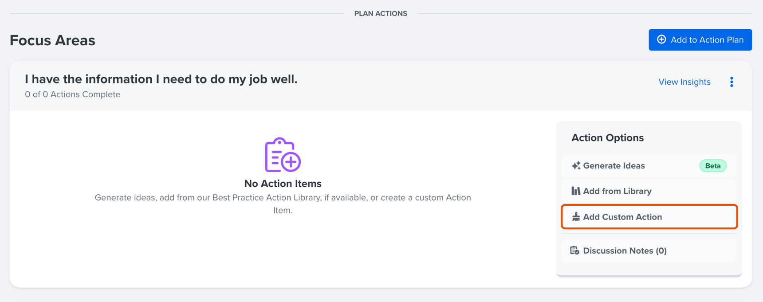Expand the focus area kebab menu
The width and height of the screenshot is (763, 302).
pos(732,82)
